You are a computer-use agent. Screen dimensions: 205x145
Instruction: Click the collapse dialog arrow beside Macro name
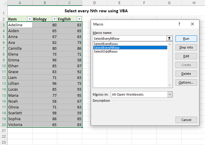(169, 38)
